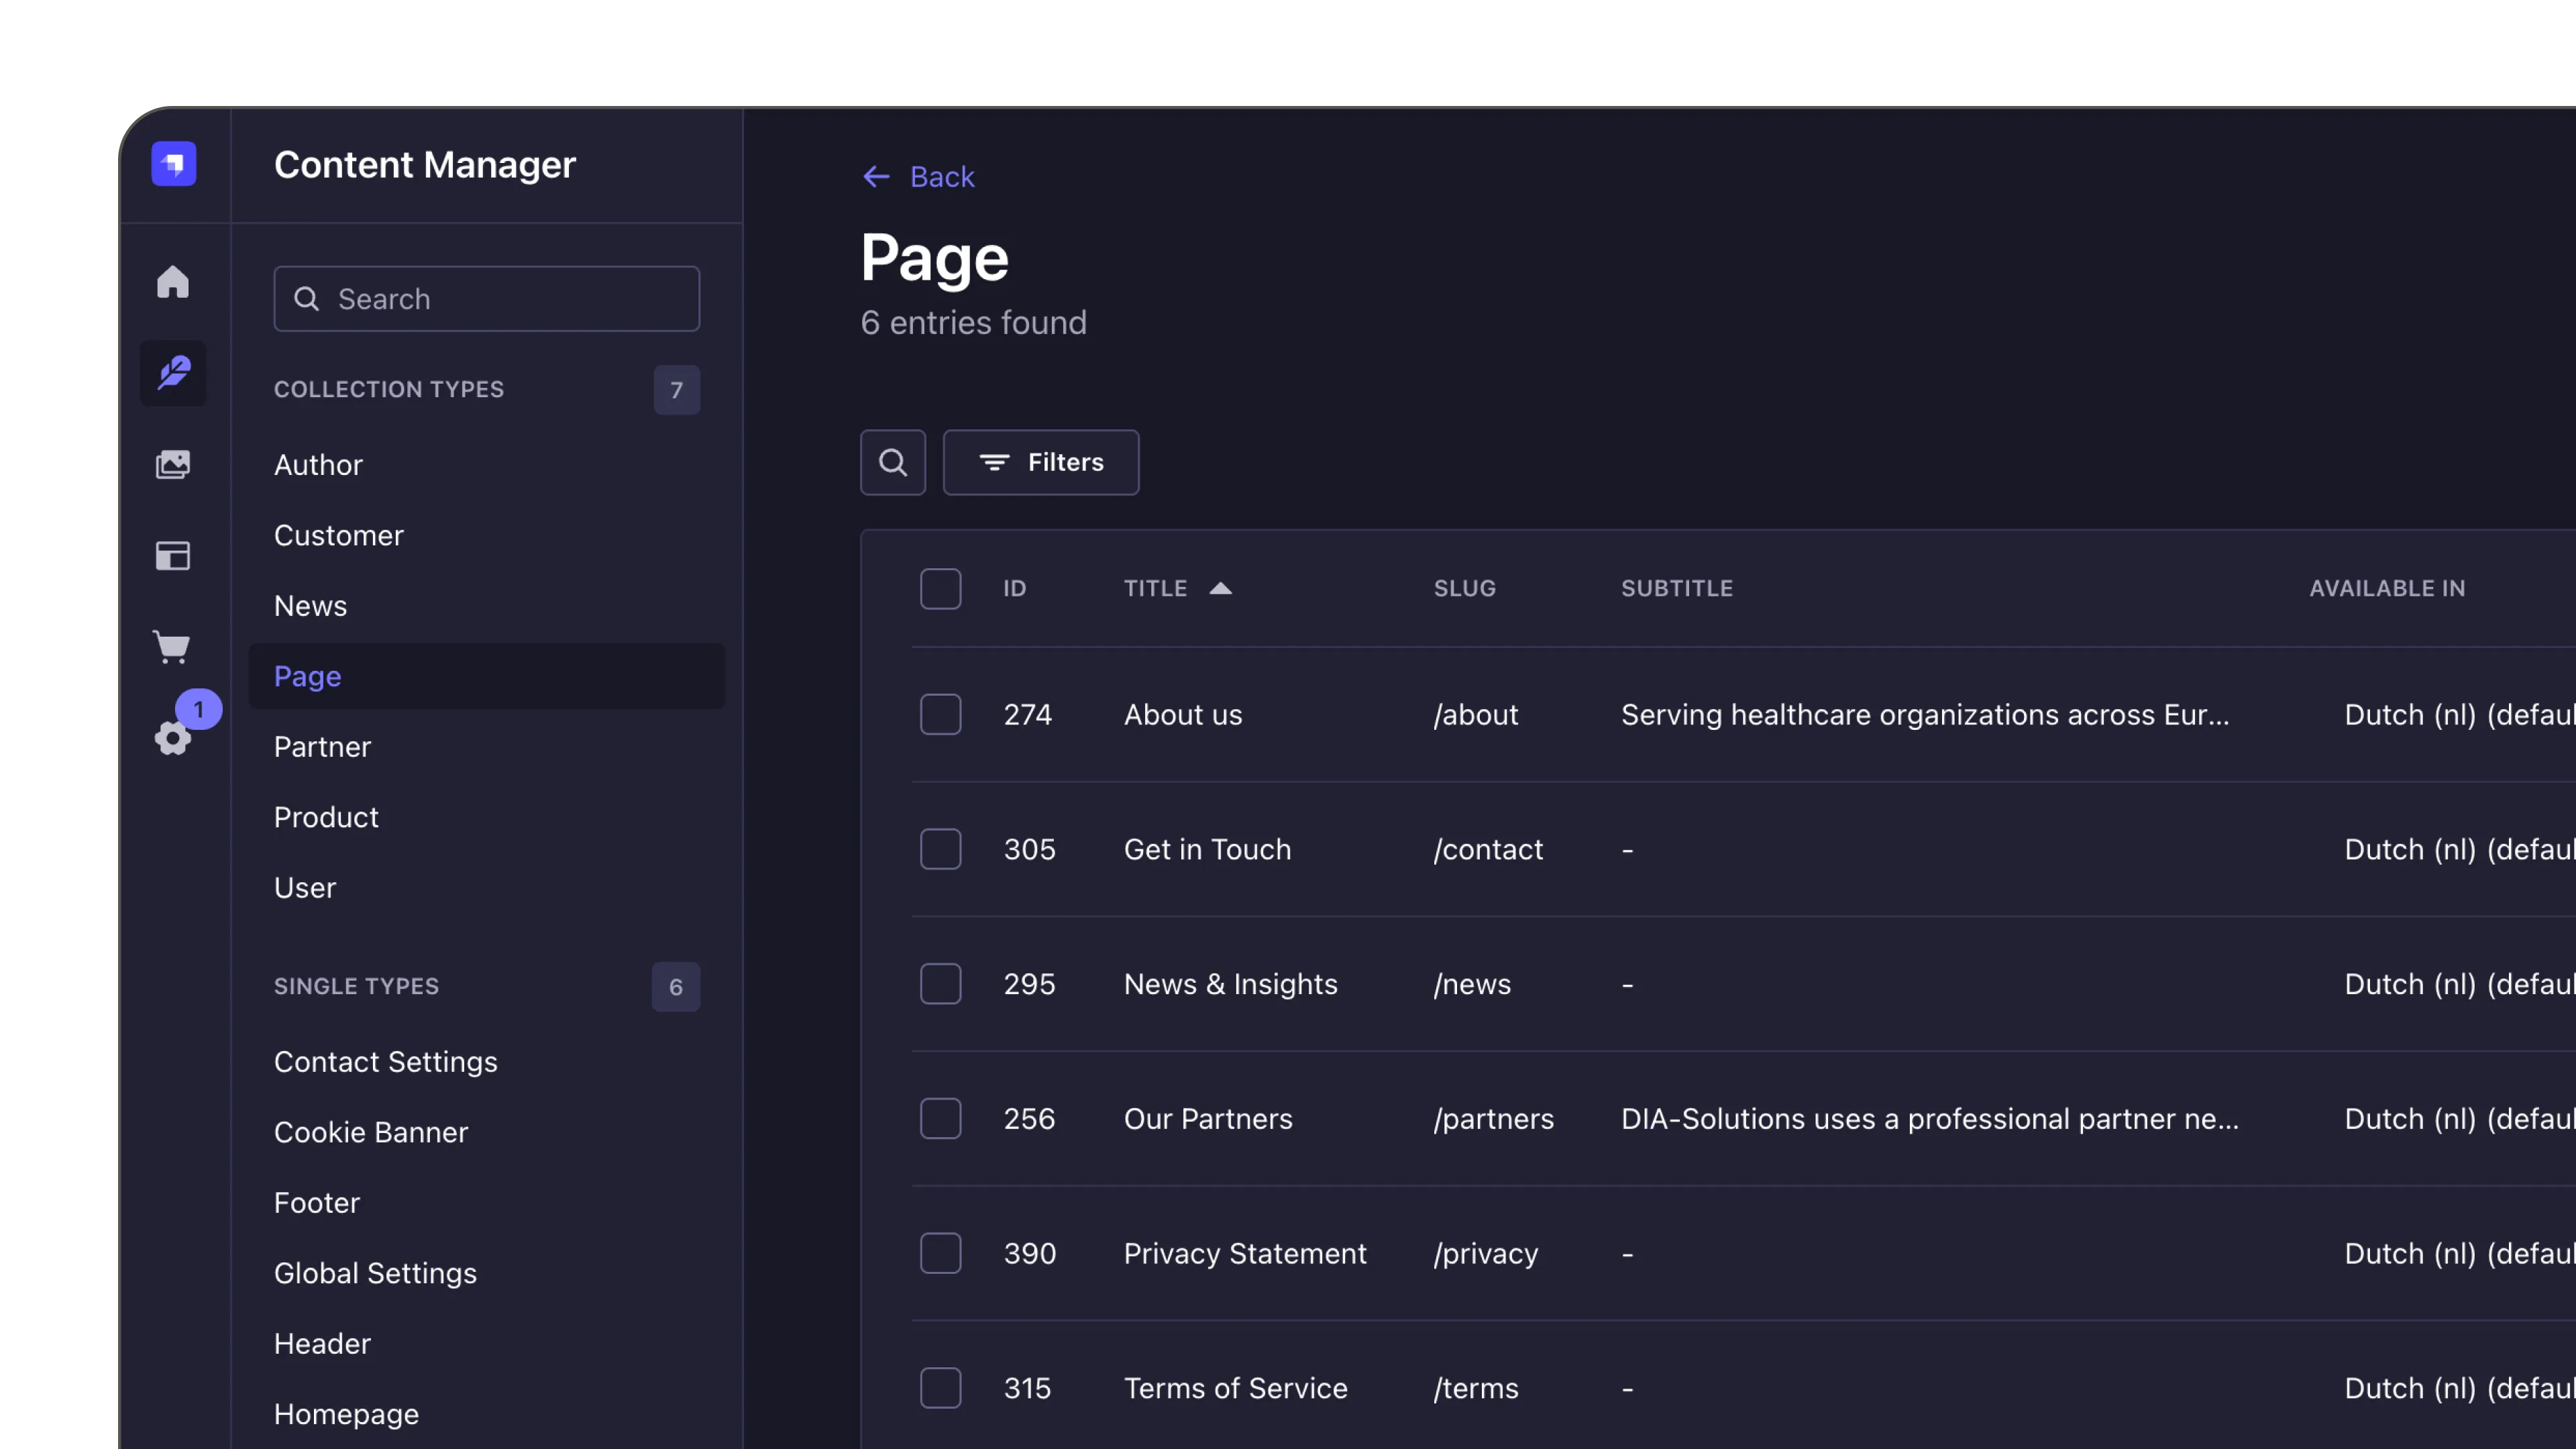Click the About us title cell
Screen dimensions: 2576x1449
[x=1183, y=714]
